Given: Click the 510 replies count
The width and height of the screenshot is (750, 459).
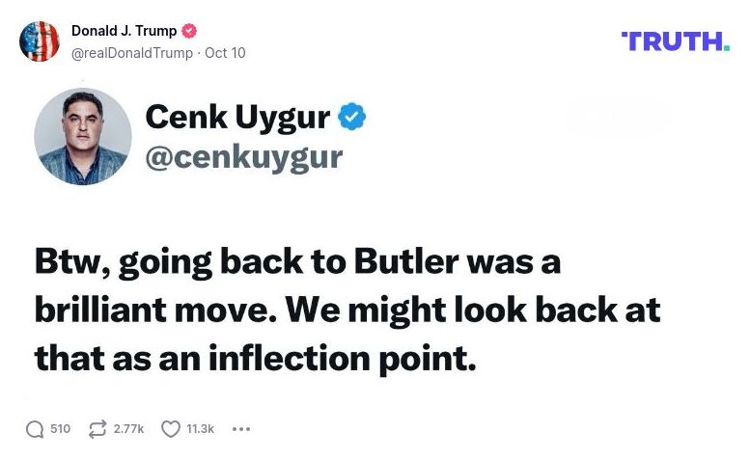Looking at the screenshot, I should click(60, 429).
